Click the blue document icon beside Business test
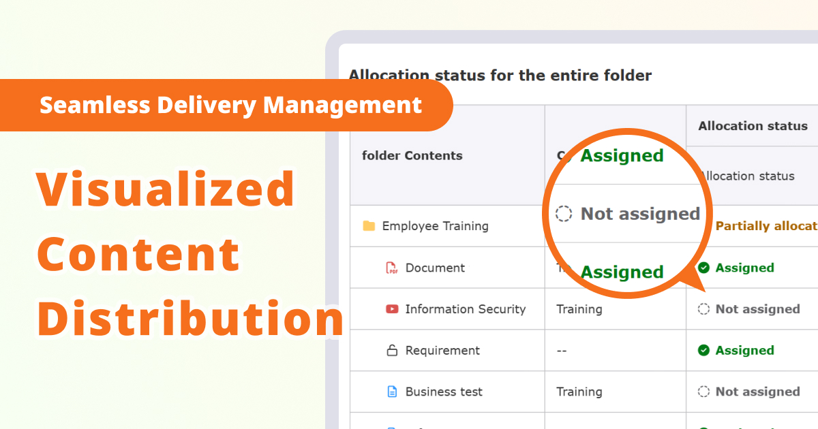 click(x=392, y=392)
